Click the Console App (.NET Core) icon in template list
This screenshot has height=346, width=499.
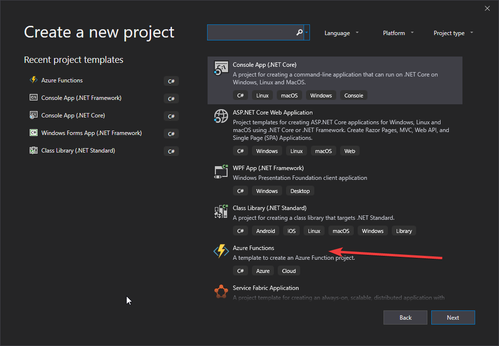(221, 68)
